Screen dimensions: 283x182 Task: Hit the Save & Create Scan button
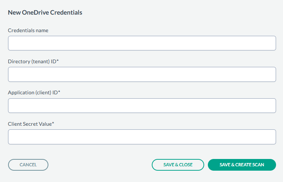(x=242, y=165)
